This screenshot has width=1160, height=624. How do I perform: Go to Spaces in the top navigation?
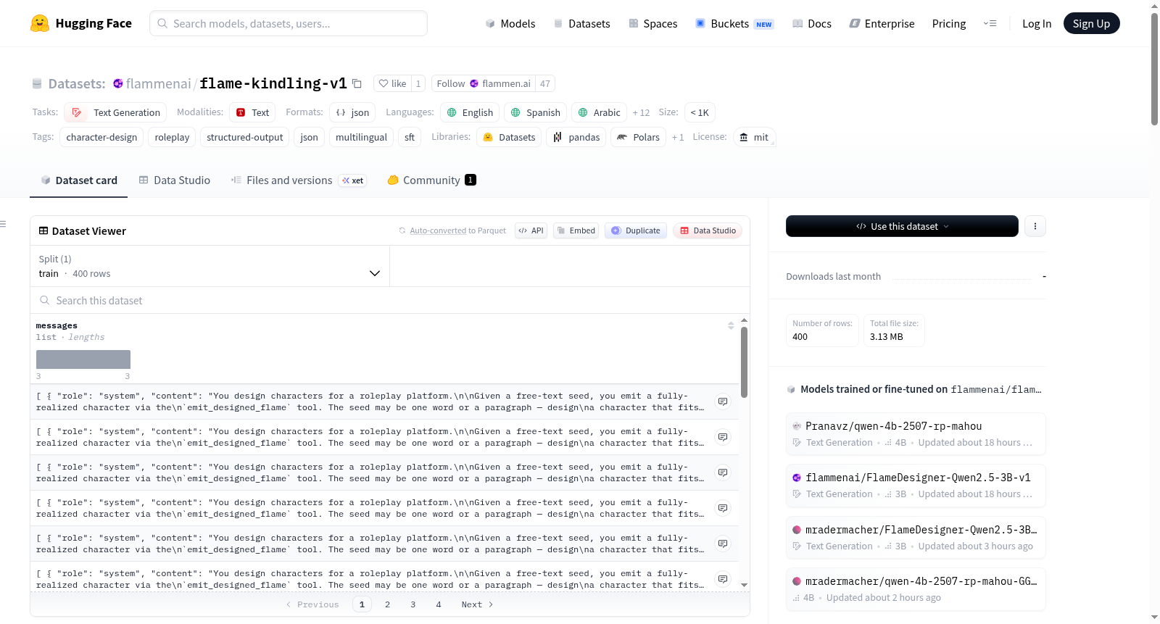click(x=652, y=23)
